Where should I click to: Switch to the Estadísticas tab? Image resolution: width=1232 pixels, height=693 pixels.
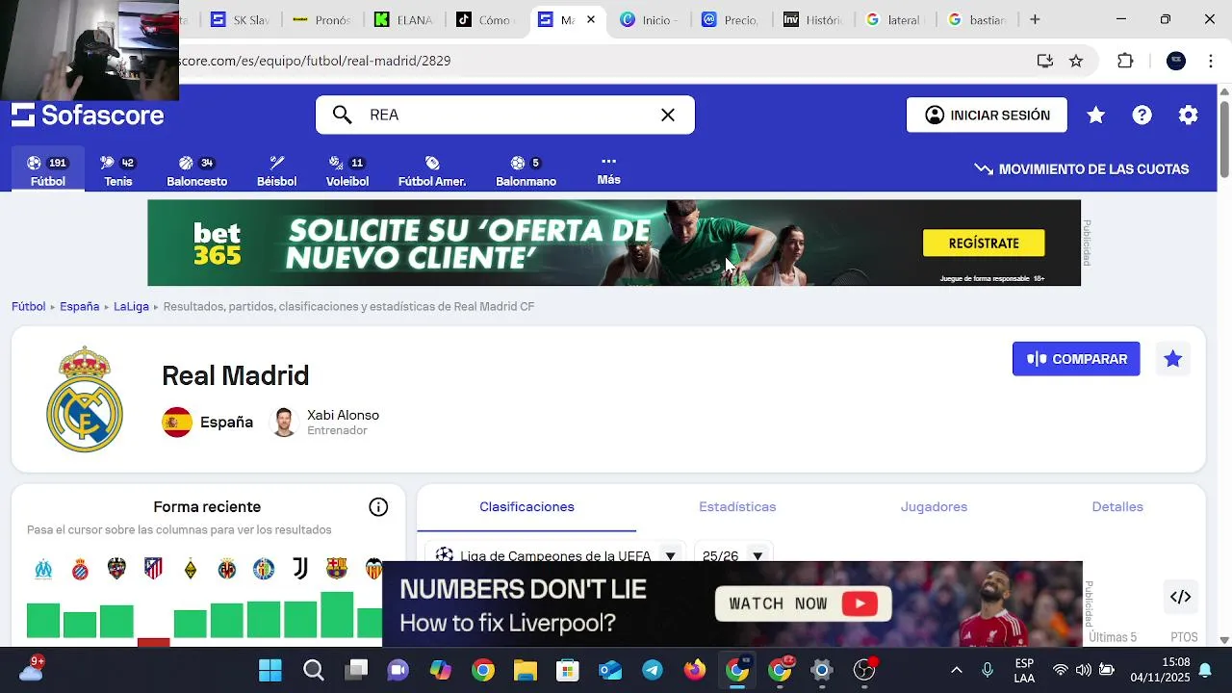pos(737,507)
